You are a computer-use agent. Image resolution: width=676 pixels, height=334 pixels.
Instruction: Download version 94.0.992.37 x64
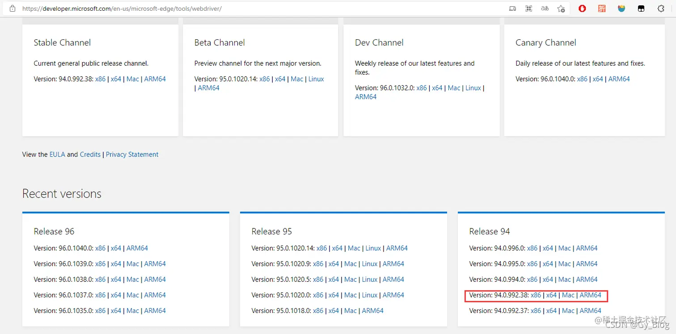[551, 311]
